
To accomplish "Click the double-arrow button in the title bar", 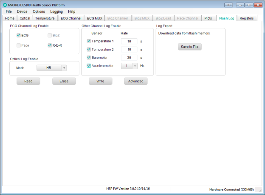I will 228,5.
